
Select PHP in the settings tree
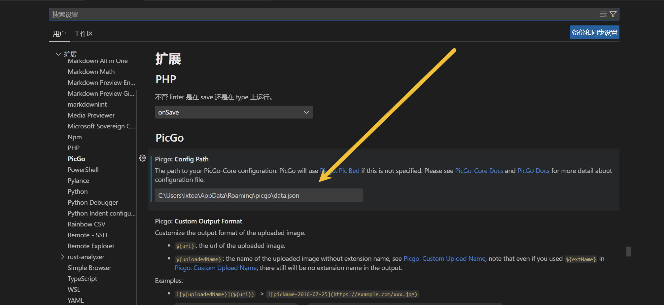pyautogui.click(x=74, y=148)
